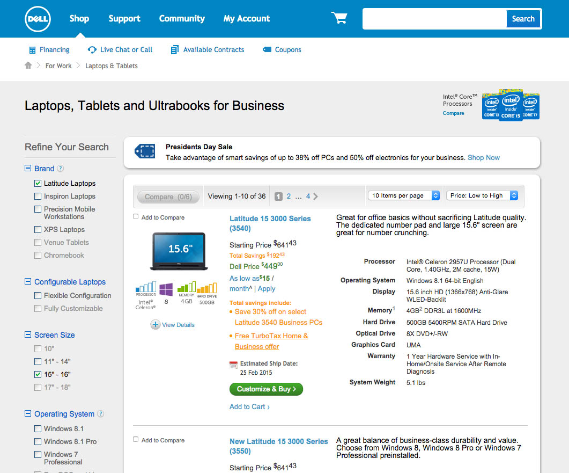The height and width of the screenshot is (473, 569).
Task: Click the plus icon beside View Details
Action: pyautogui.click(x=156, y=325)
